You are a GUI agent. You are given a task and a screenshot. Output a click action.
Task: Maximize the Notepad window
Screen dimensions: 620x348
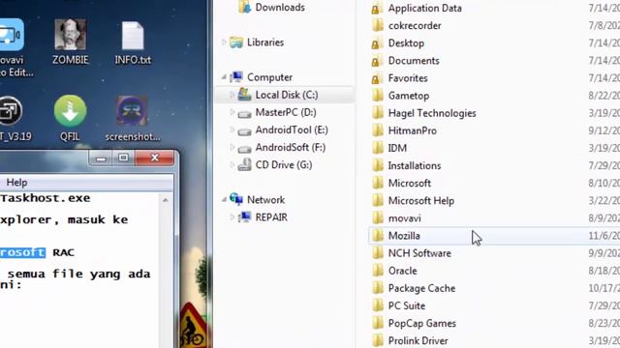[123, 159]
